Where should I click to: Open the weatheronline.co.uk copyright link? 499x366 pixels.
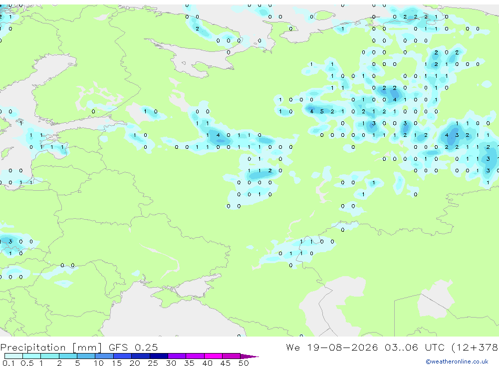coord(457,362)
